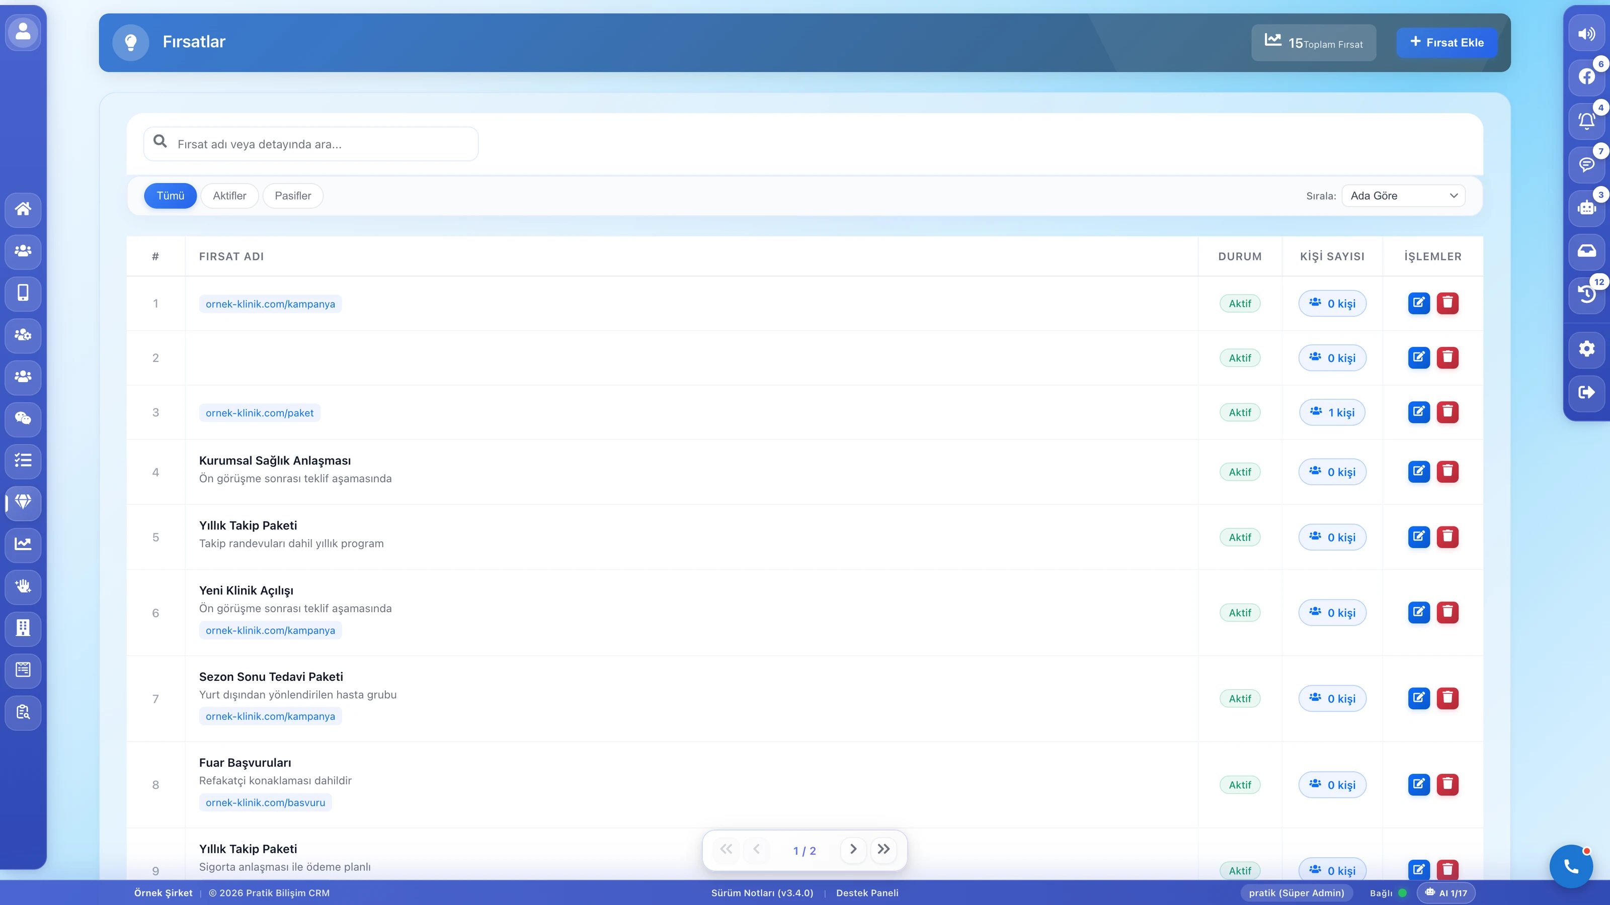
Task: Open the ornek-klinik.com/paket link
Action: (260, 413)
